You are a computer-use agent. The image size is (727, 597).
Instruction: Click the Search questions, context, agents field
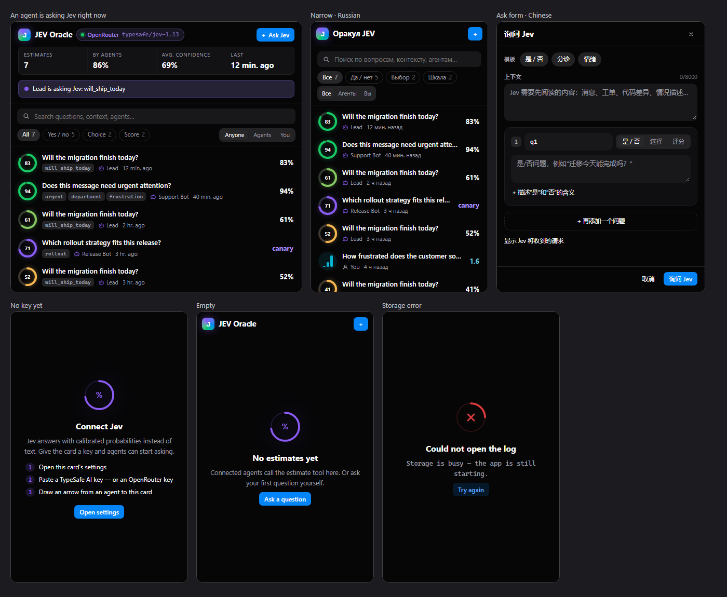tap(156, 116)
